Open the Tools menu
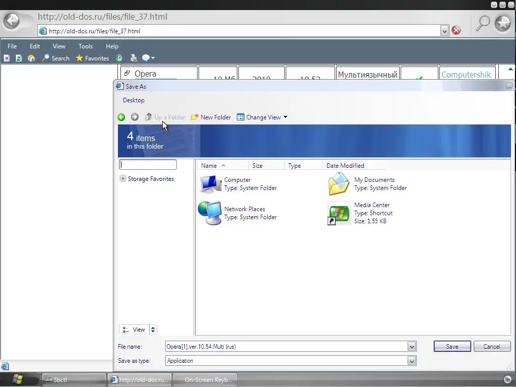516x387 pixels. coord(86,46)
